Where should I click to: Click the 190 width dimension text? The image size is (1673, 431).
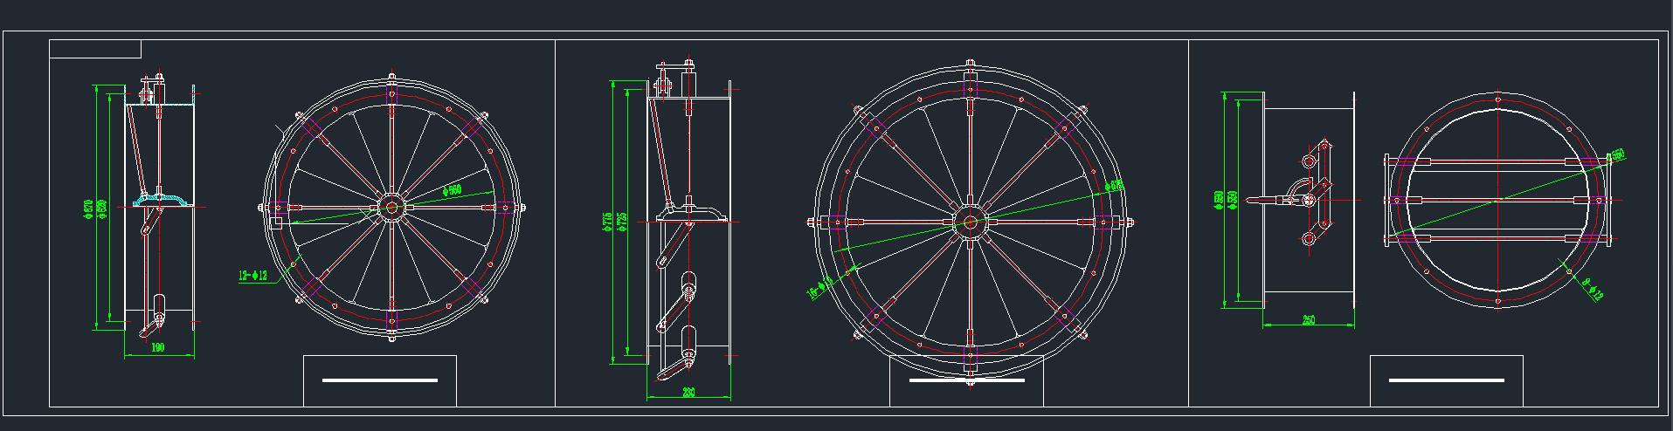pos(158,347)
